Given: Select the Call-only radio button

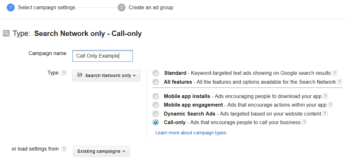Looking at the screenshot, I should (155, 123).
